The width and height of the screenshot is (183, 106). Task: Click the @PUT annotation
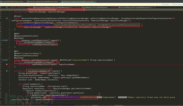pos(16,51)
